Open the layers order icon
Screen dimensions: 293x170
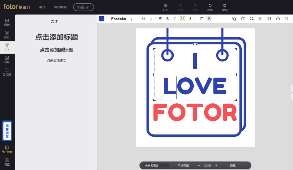click(269, 19)
